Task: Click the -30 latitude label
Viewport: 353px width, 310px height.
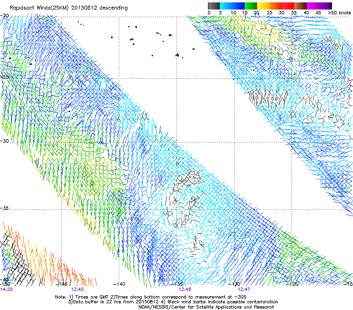Action: coord(4,141)
